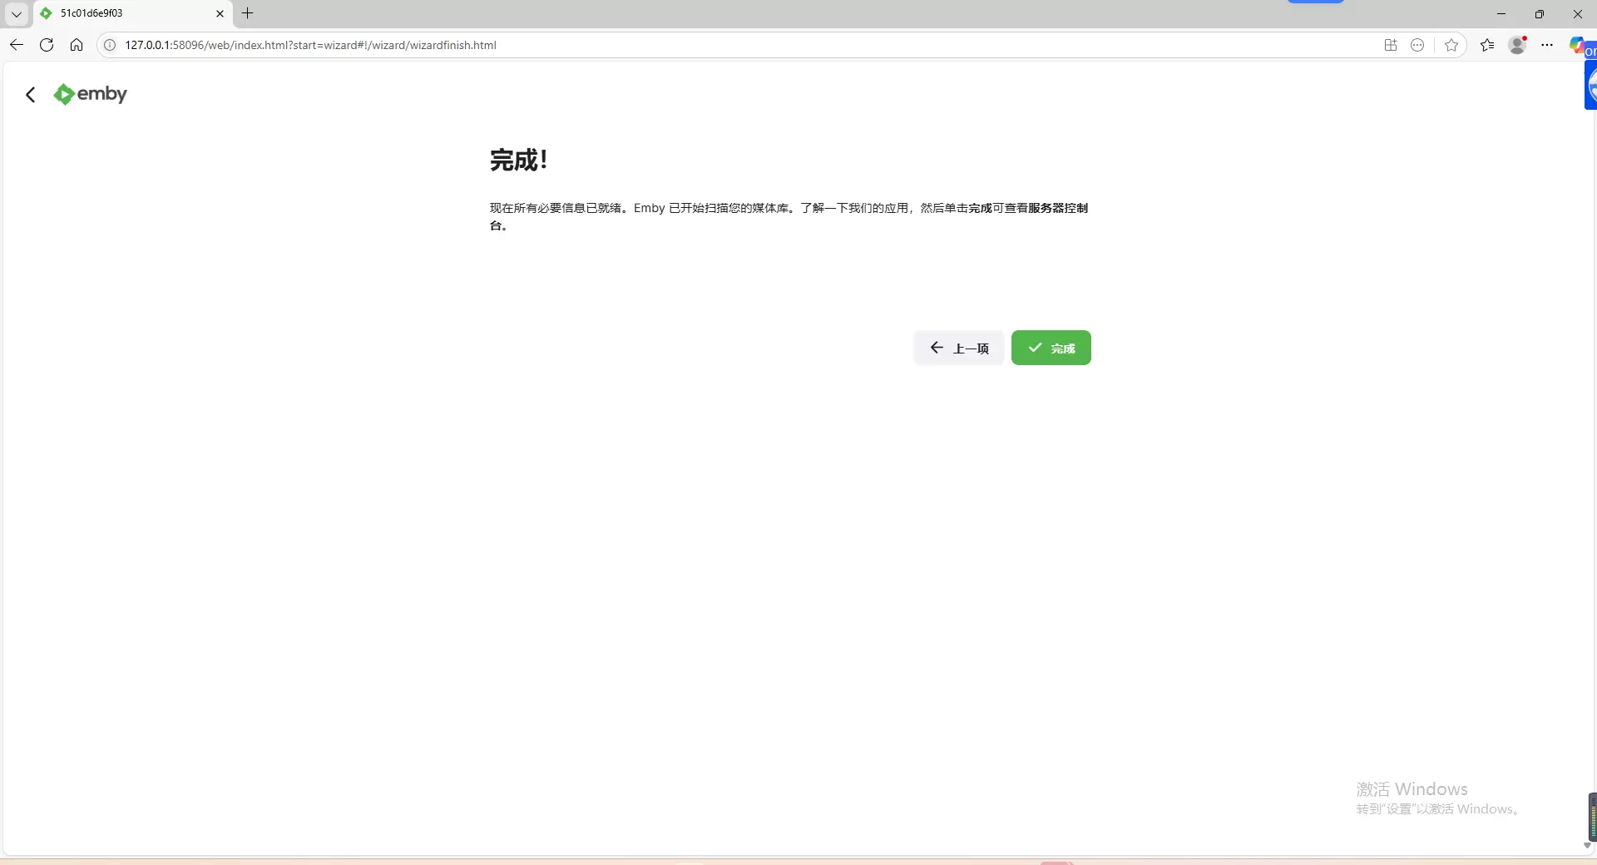1597x865 pixels.
Task: Go back with the 上一项 button
Action: (958, 348)
